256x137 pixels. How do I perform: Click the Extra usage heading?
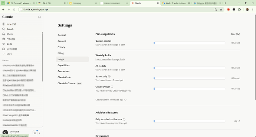pyautogui.click(x=102, y=136)
